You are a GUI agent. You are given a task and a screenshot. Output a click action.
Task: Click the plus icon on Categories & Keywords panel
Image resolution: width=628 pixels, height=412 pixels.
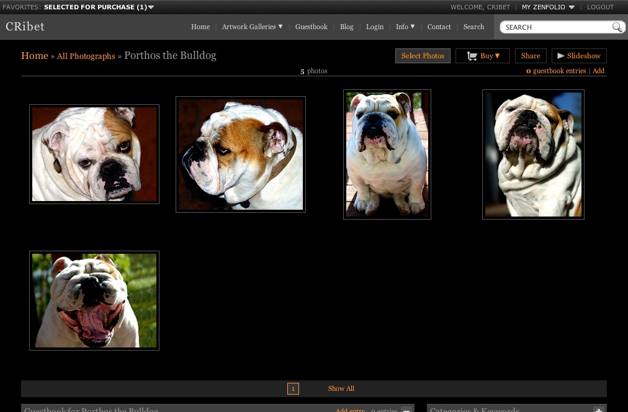click(599, 410)
